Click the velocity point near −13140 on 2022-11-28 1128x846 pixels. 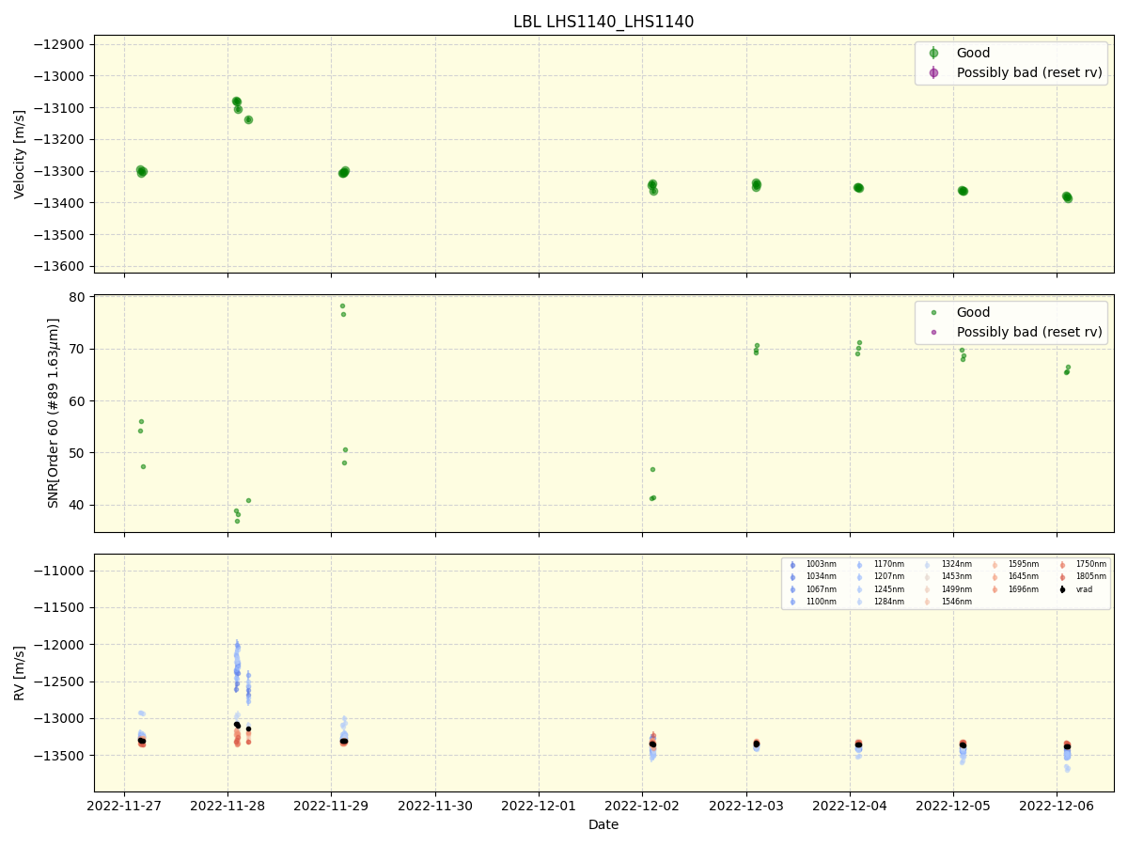point(248,119)
